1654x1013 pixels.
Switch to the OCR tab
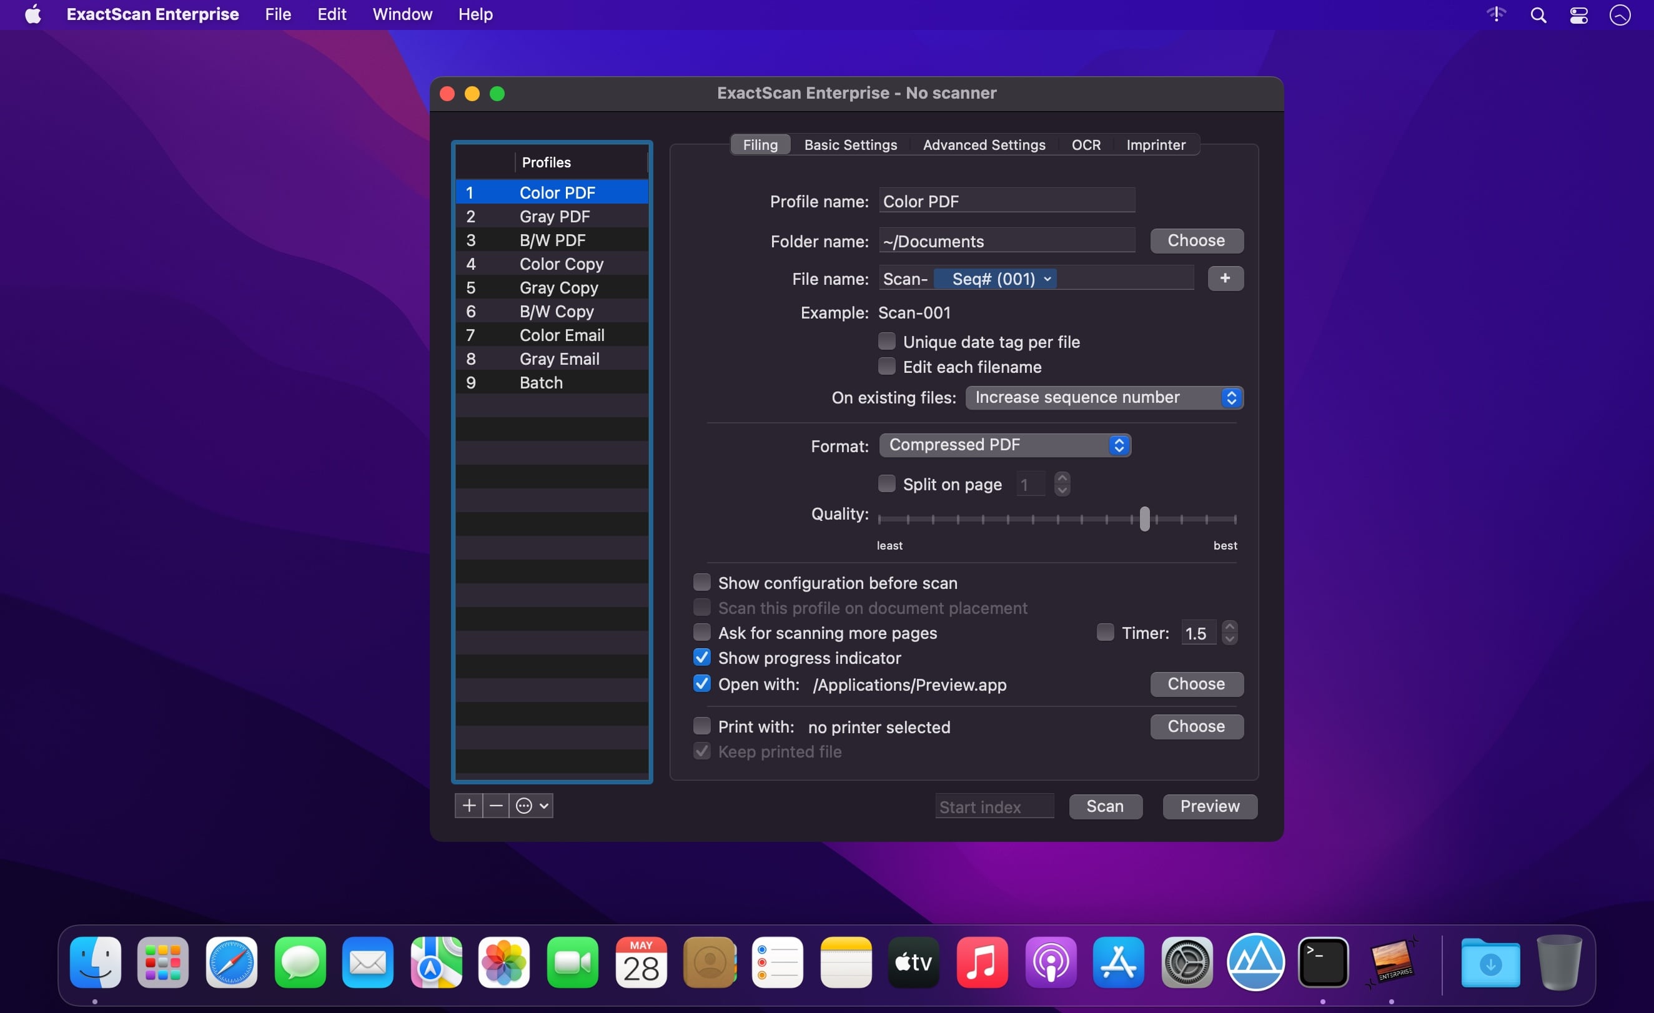(1086, 145)
